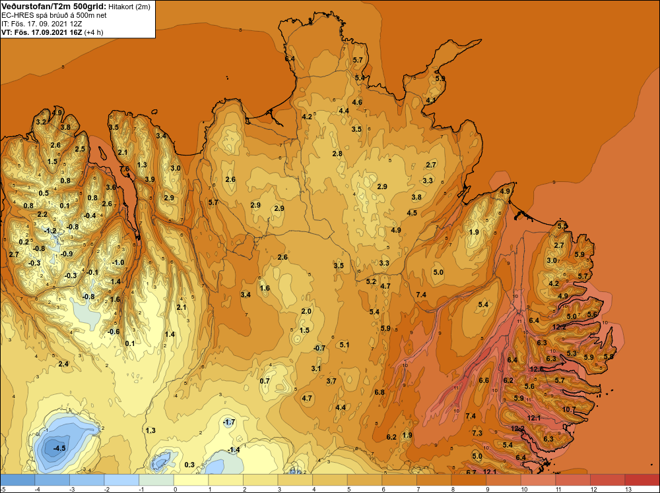
Task: Click the 5.1 temperature reading
Action: (345, 345)
